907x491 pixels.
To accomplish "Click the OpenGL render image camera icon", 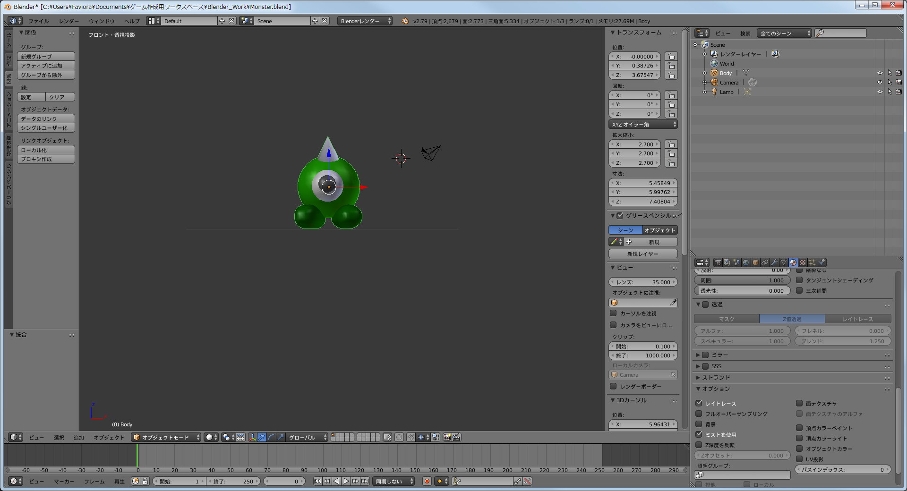I will [x=447, y=437].
